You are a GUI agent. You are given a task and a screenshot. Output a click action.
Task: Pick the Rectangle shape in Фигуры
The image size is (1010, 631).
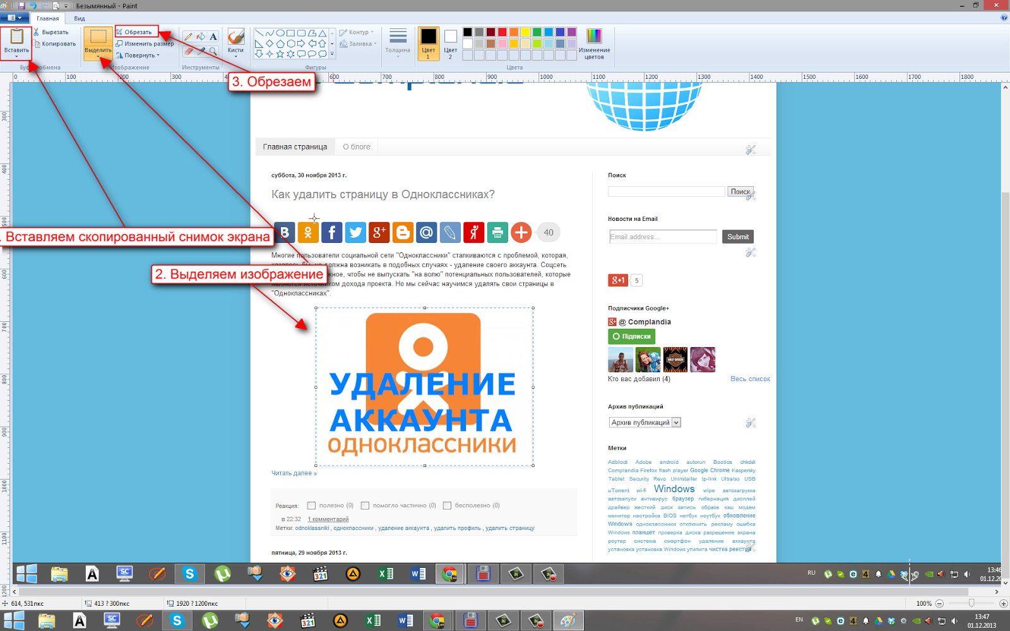(x=291, y=33)
